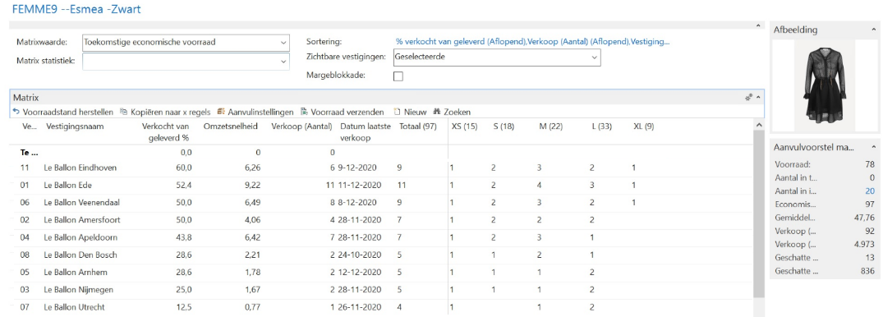
Task: Click Voorraadstand herstellen undo button
Action: [x=62, y=112]
